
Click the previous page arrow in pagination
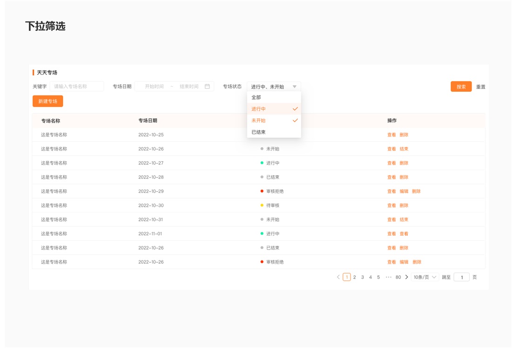coord(338,277)
